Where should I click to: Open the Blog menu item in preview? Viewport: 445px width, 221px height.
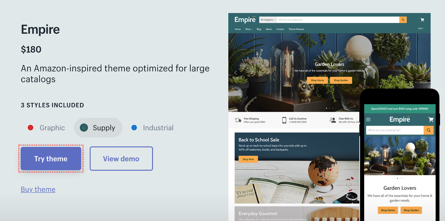point(259,29)
